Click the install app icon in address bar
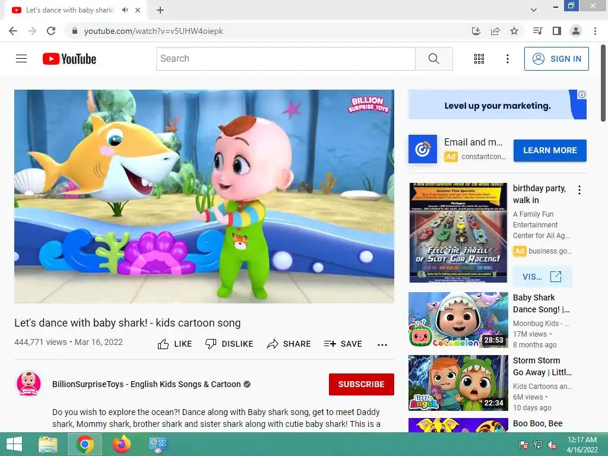The image size is (608, 456). pyautogui.click(x=476, y=31)
